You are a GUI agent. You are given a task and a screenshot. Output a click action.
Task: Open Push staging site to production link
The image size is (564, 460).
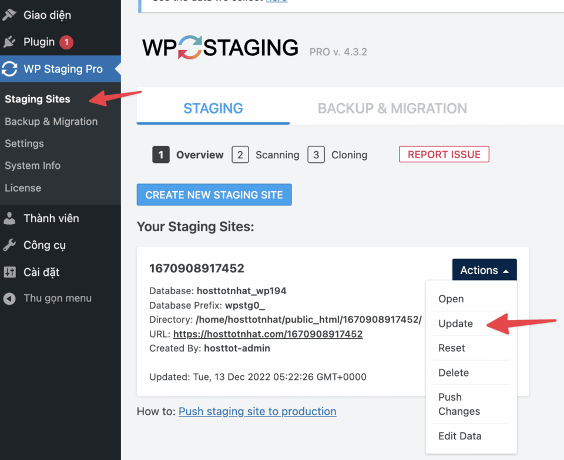[257, 411]
